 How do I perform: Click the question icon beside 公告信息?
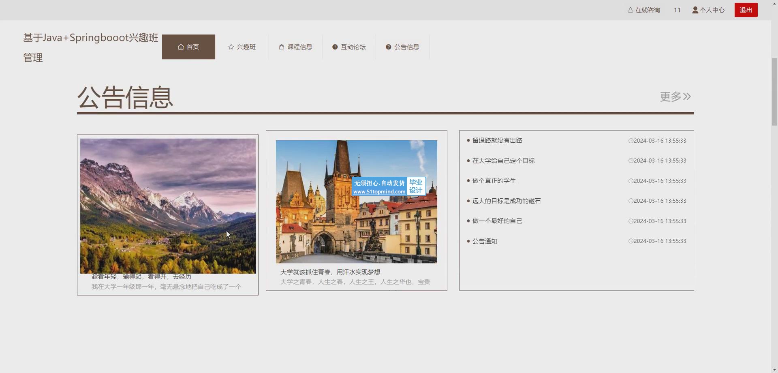pyautogui.click(x=389, y=47)
